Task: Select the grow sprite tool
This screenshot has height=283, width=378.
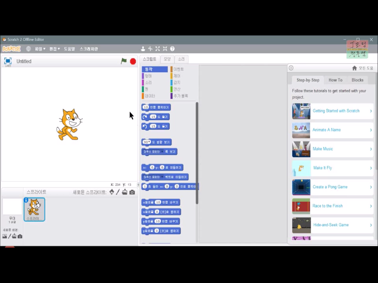Action: point(157,49)
